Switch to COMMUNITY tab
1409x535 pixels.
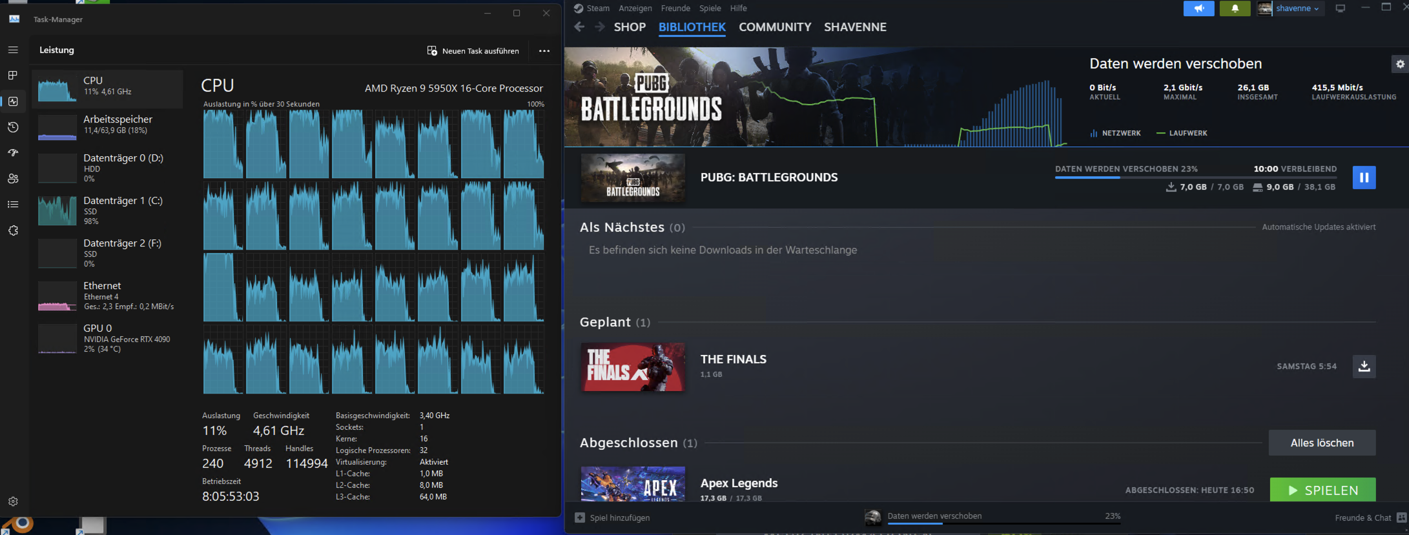click(775, 27)
